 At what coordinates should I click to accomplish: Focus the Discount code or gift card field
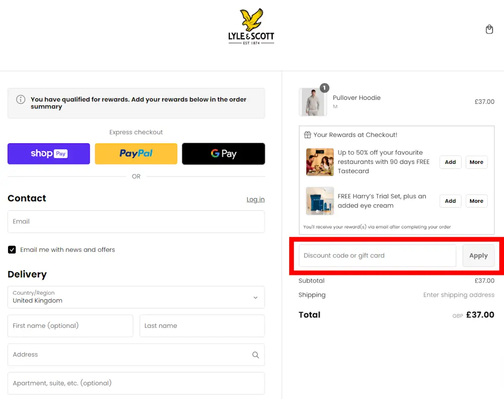click(377, 255)
